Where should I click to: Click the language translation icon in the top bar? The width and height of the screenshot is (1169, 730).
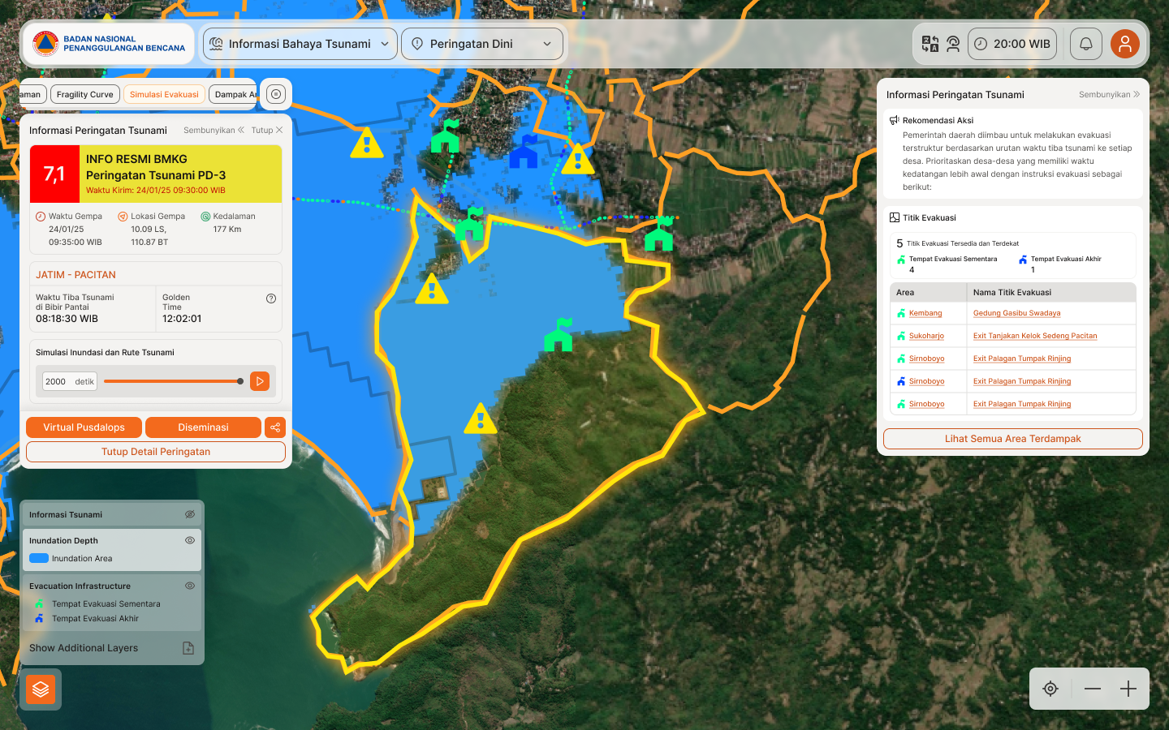(x=930, y=44)
